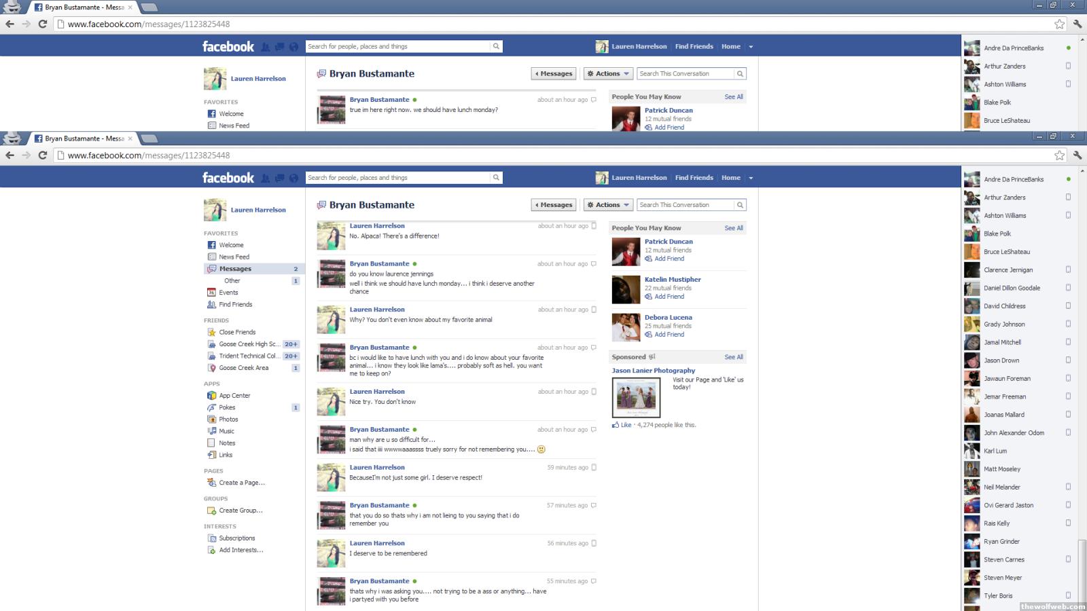This screenshot has height=611, width=1087.
Task: Tick checkbox beside "No. Alpaca!" message
Action: click(594, 226)
